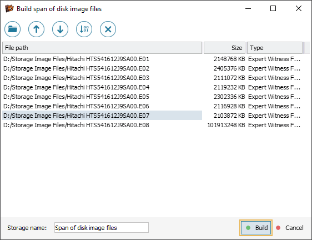This screenshot has height=240, width=312.
Task: Move selected file down with arrow icon
Action: pos(61,29)
